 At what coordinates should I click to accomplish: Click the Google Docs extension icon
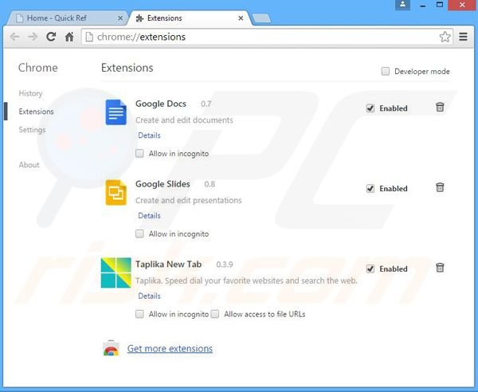(116, 112)
